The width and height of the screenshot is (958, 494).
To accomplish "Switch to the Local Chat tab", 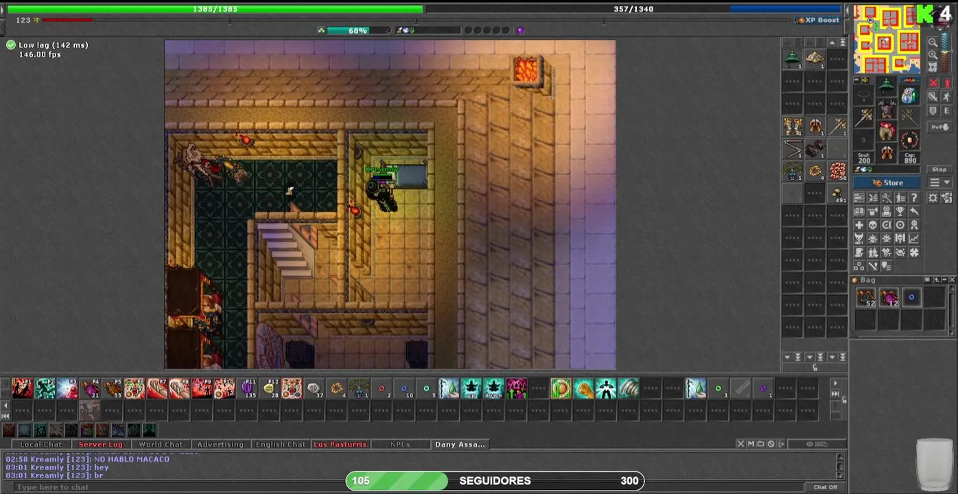I will point(40,444).
